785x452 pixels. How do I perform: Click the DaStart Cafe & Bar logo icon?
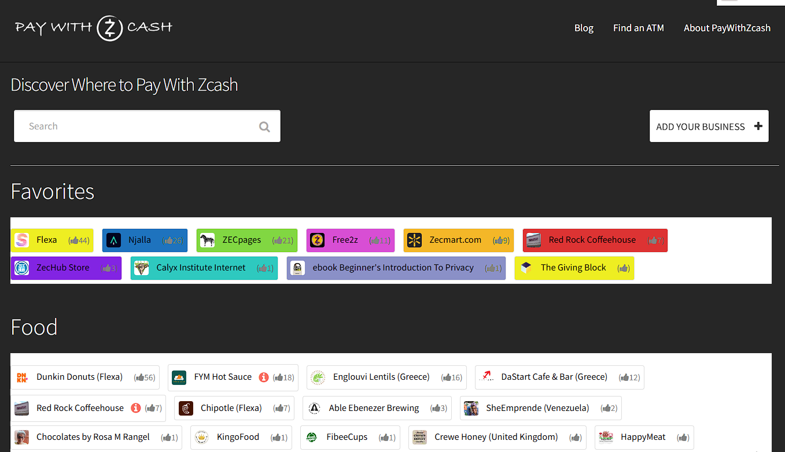point(486,377)
